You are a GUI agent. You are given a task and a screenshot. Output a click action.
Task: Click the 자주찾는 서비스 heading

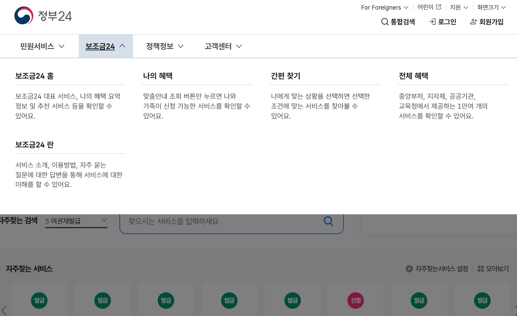(x=29, y=269)
